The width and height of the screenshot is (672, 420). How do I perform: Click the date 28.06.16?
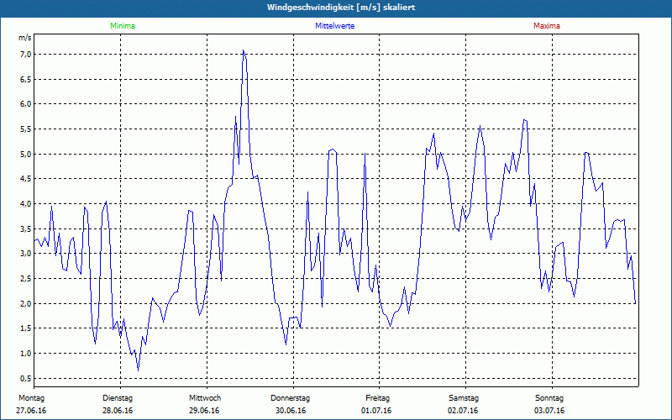click(x=118, y=411)
